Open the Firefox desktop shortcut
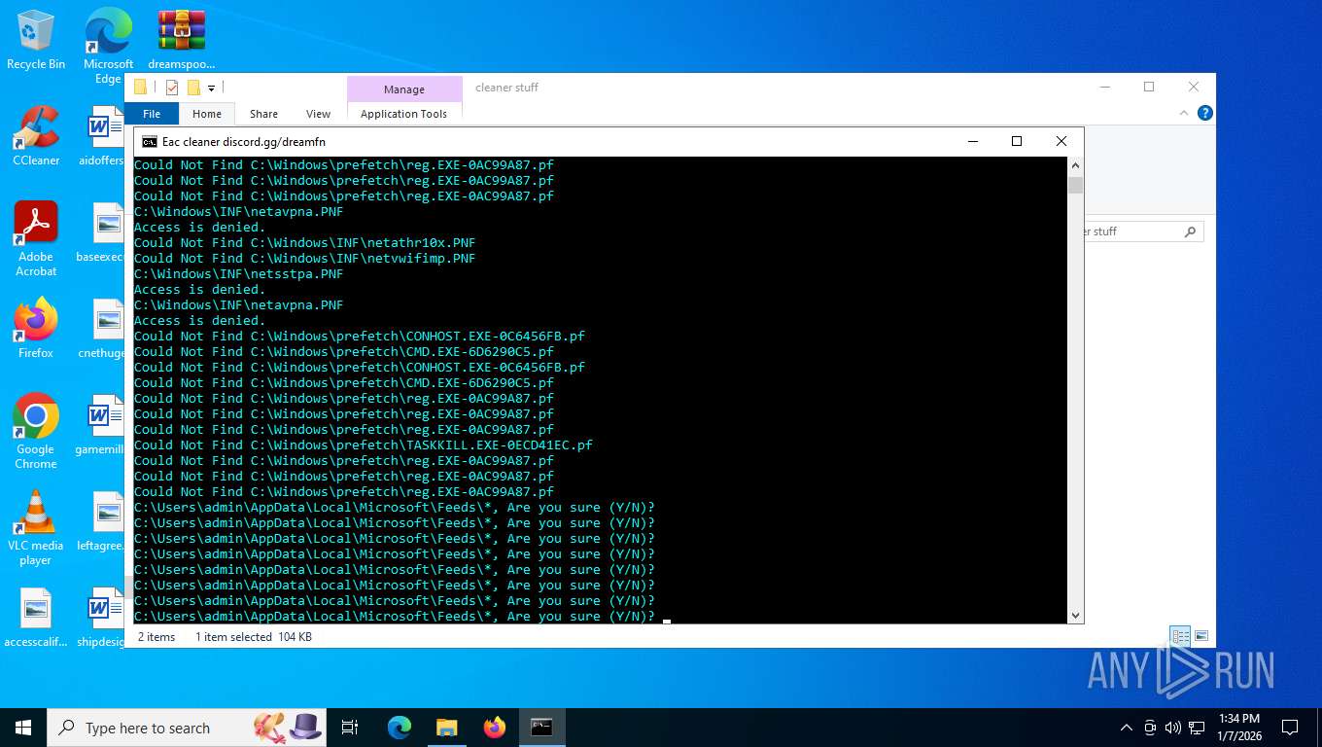 (36, 329)
